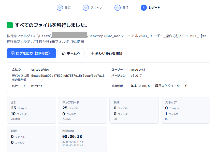Click the log document icon in blue button

13,53
